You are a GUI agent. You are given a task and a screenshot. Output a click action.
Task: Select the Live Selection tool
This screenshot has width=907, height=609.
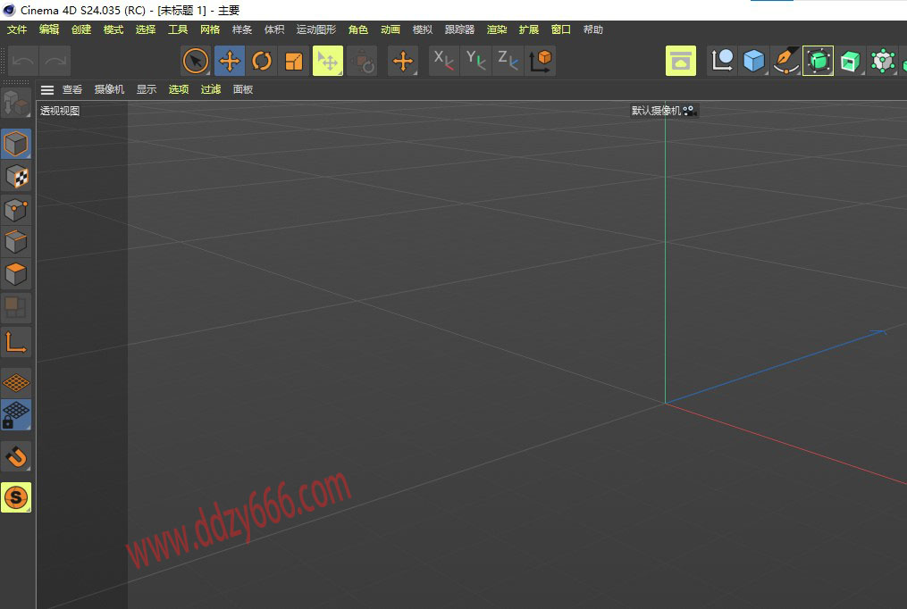click(196, 61)
